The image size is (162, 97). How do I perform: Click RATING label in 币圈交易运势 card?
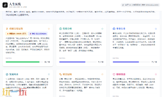pyautogui.click(x=9, y=58)
